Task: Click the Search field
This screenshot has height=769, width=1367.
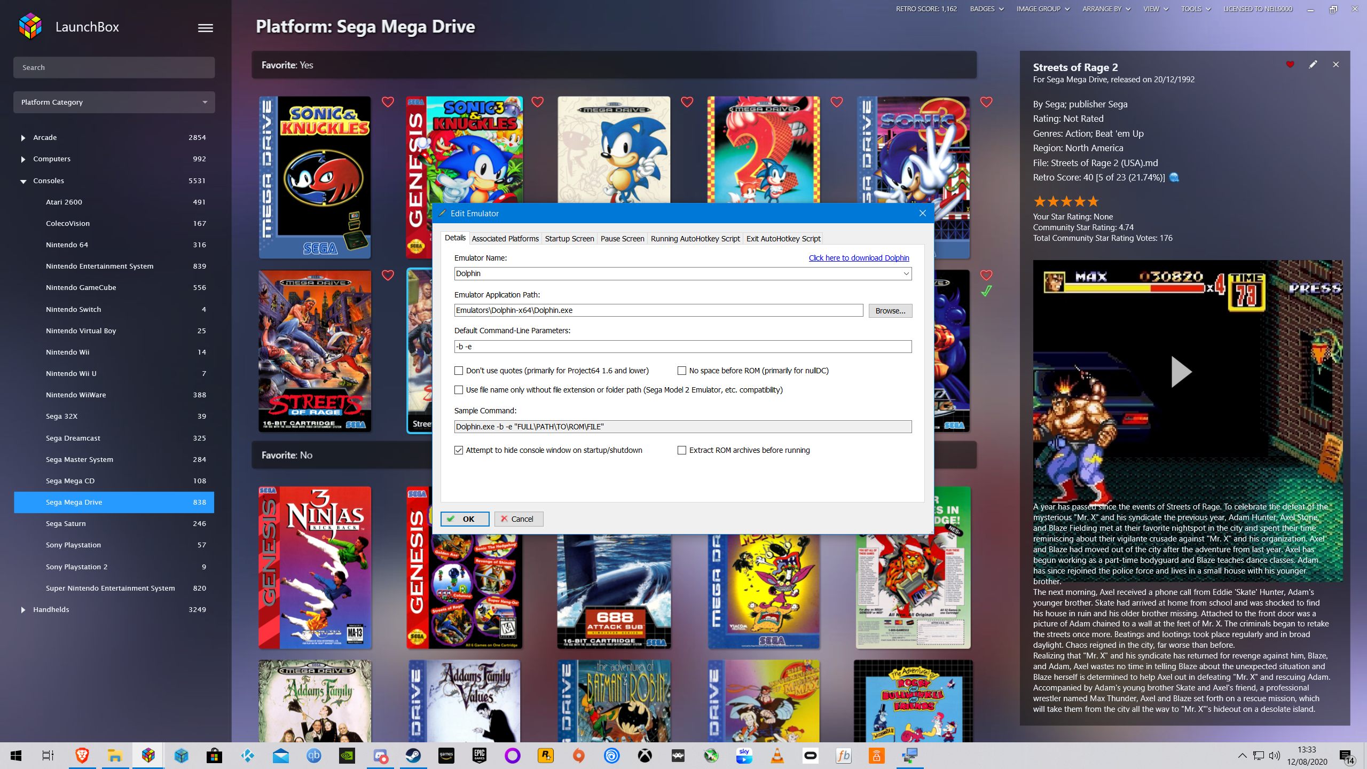Action: click(x=114, y=67)
